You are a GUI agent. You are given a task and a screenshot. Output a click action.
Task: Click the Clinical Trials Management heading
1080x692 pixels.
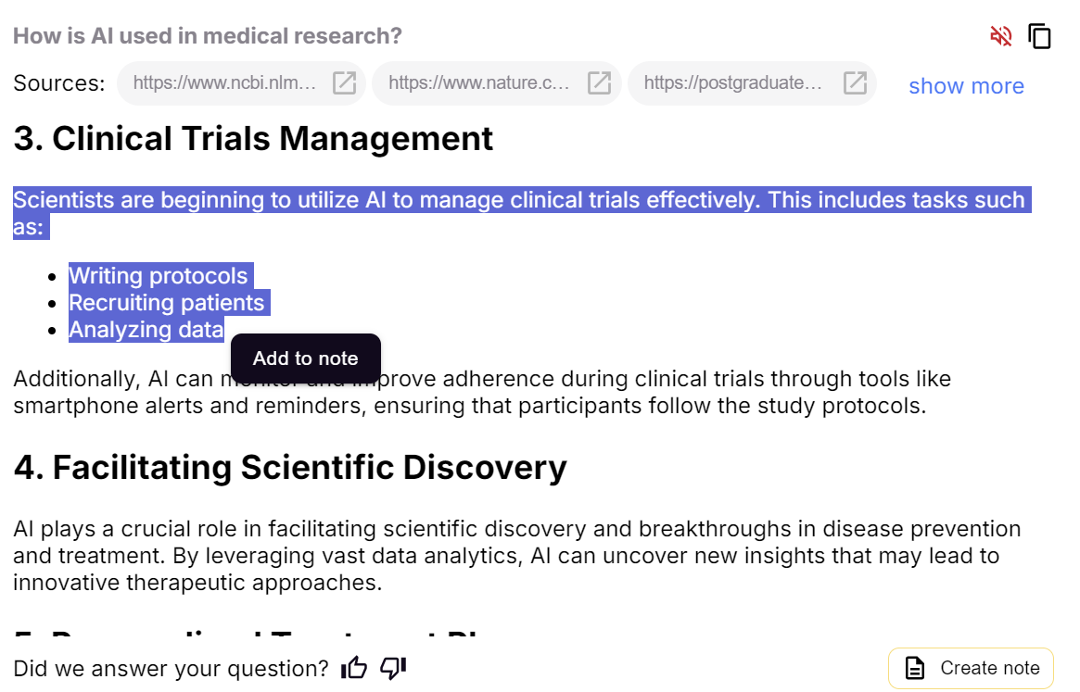coord(253,138)
